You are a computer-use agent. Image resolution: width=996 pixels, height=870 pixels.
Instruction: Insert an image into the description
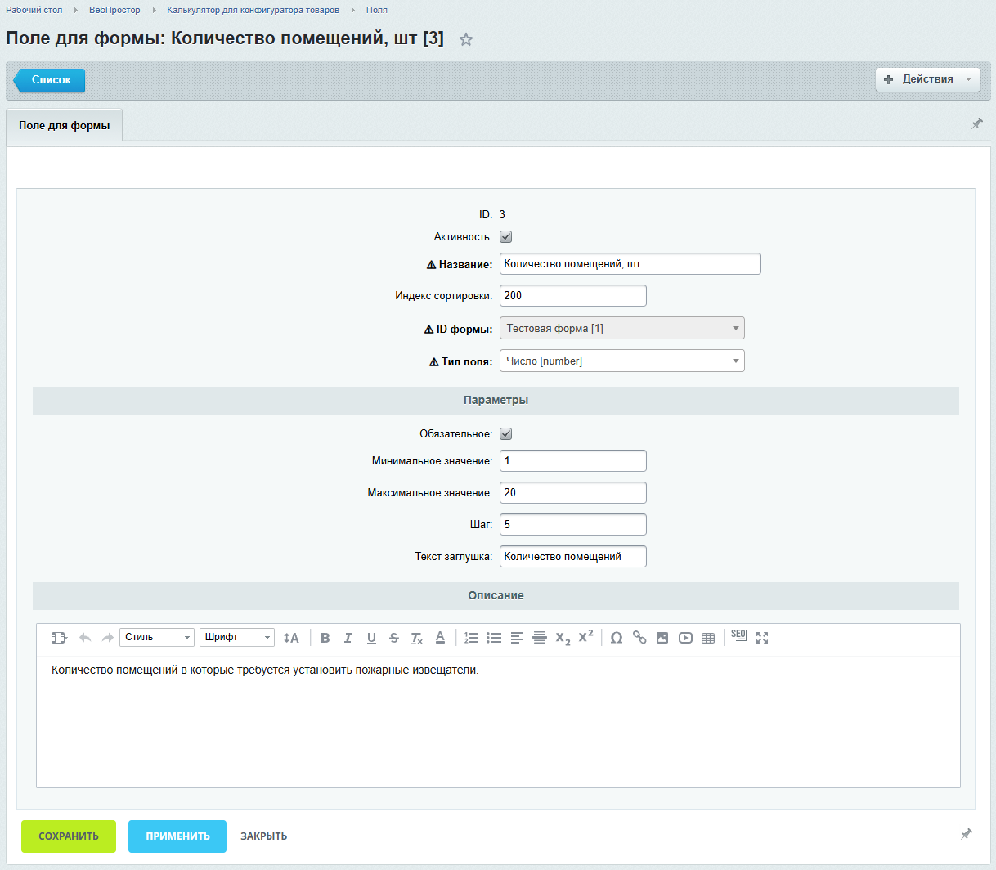click(x=662, y=638)
